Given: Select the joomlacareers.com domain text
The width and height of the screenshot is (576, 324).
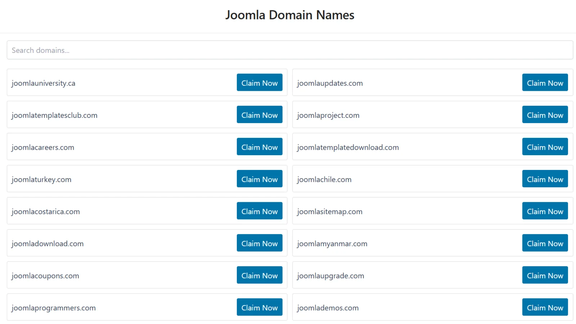Looking at the screenshot, I should (x=43, y=147).
